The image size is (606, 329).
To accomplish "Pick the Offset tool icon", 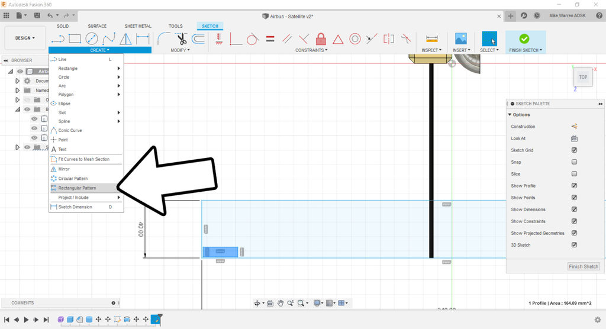I will pyautogui.click(x=198, y=38).
